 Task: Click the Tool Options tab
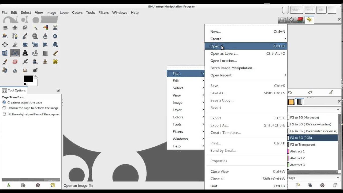[14, 90]
